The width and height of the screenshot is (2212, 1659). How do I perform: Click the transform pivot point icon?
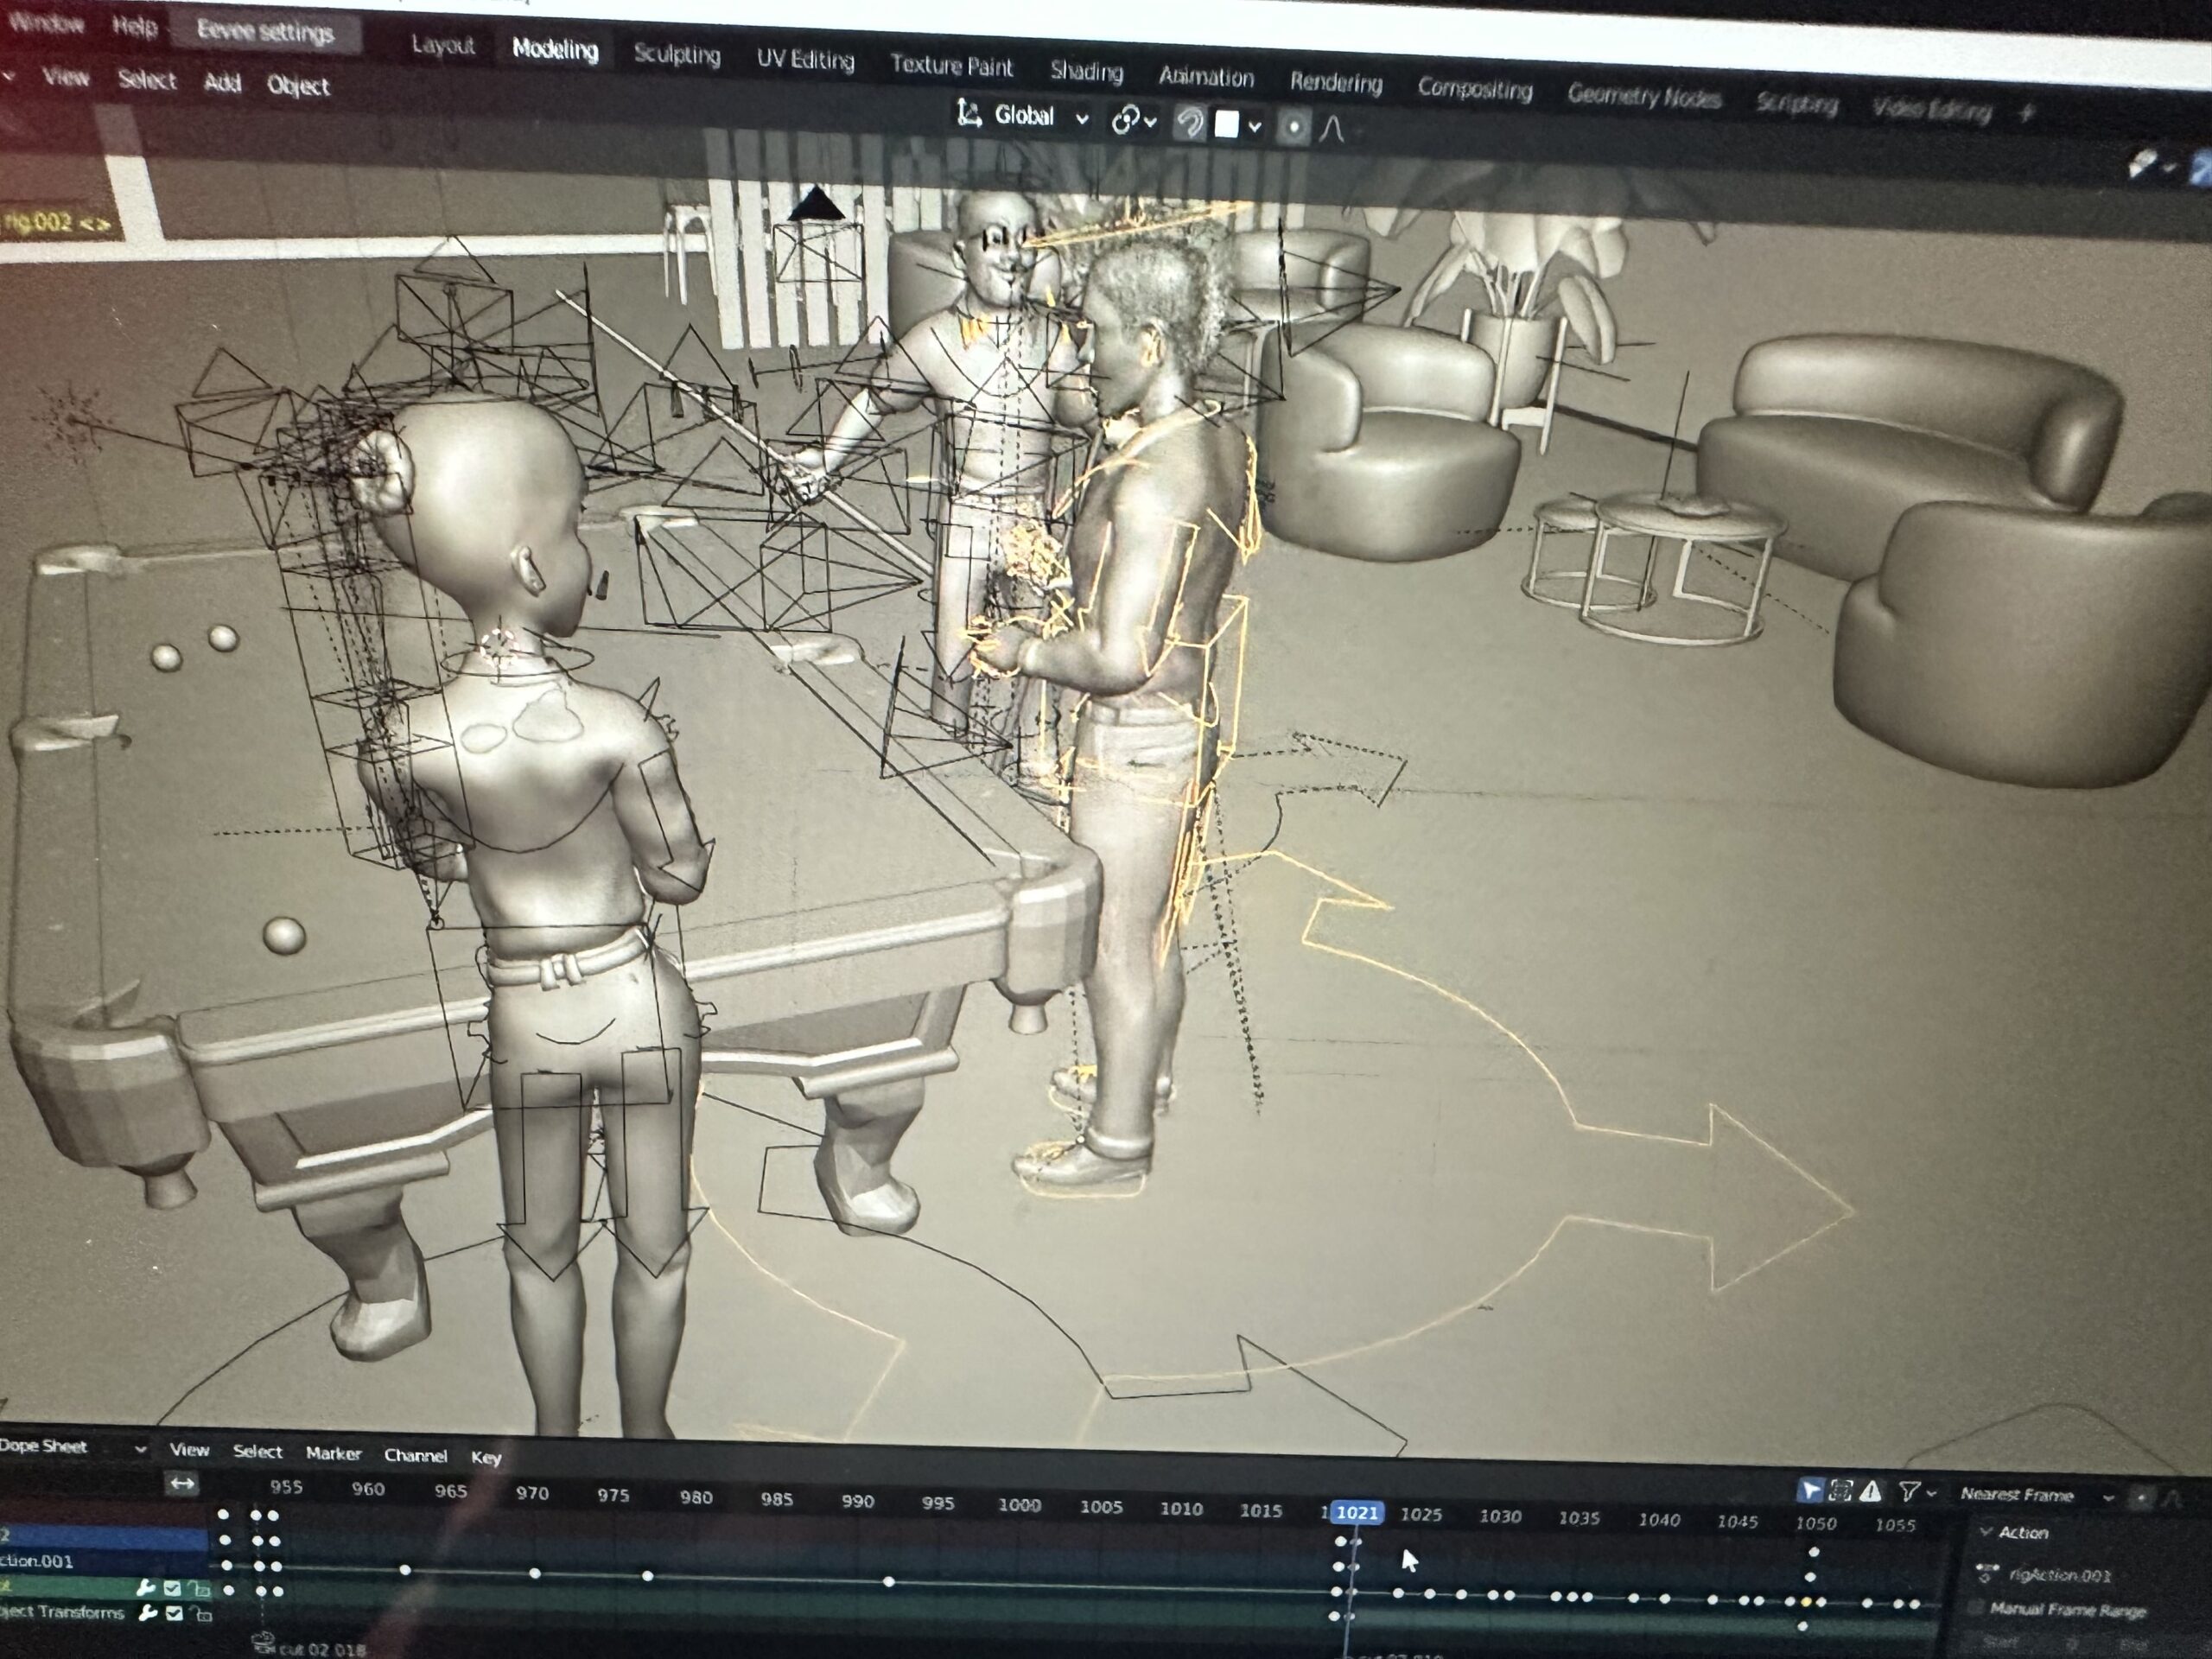1126,121
